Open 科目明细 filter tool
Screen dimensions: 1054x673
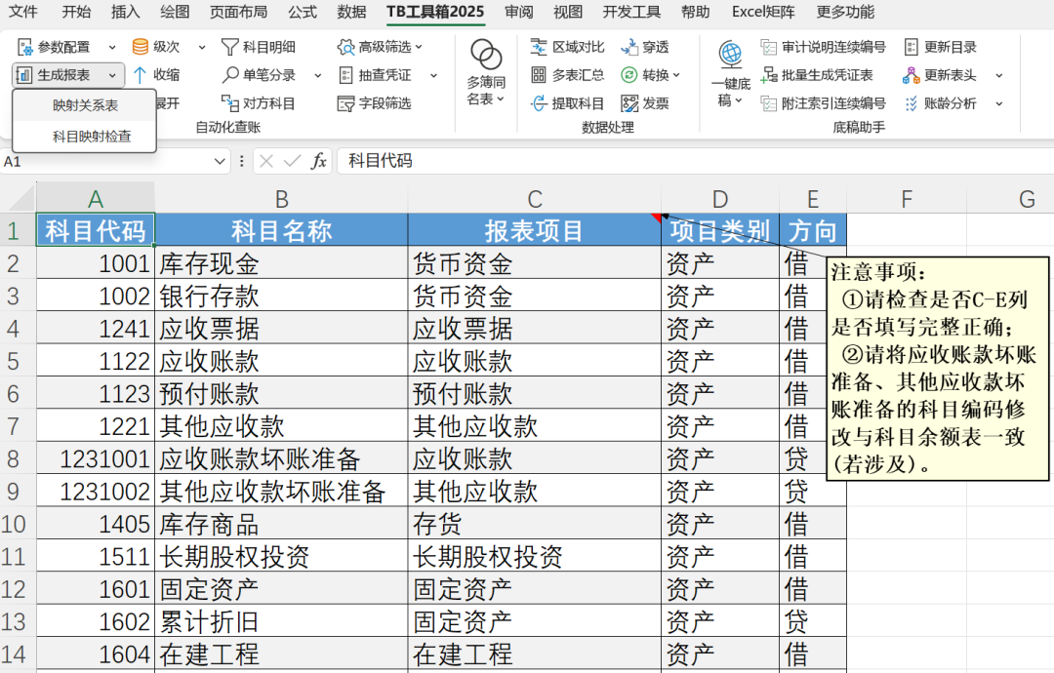tap(259, 47)
